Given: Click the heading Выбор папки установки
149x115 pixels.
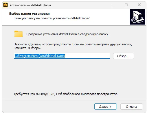Looking at the screenshot, I should click(x=30, y=14).
